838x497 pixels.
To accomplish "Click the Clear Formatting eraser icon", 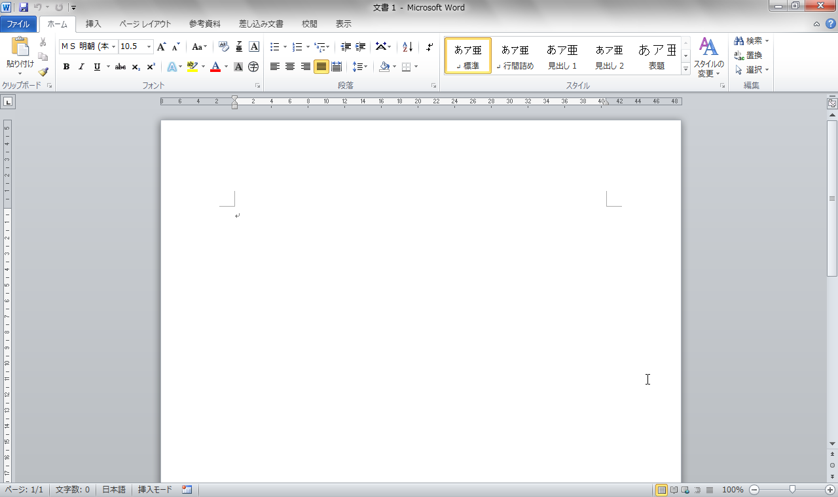I will pyautogui.click(x=224, y=46).
